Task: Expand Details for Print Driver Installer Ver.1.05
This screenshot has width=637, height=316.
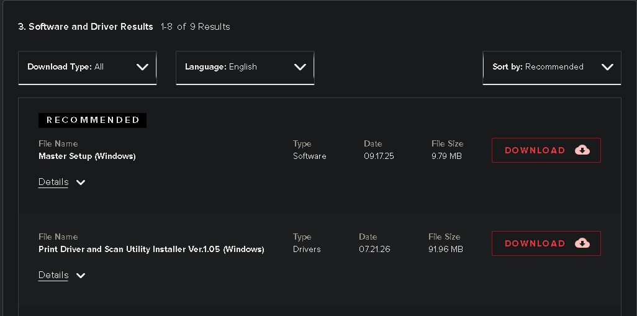Action: (61, 275)
